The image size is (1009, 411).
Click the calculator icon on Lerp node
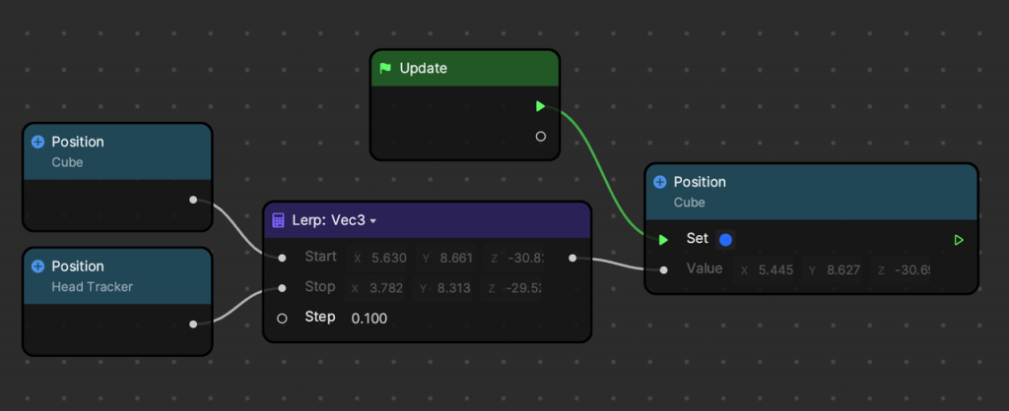(278, 220)
